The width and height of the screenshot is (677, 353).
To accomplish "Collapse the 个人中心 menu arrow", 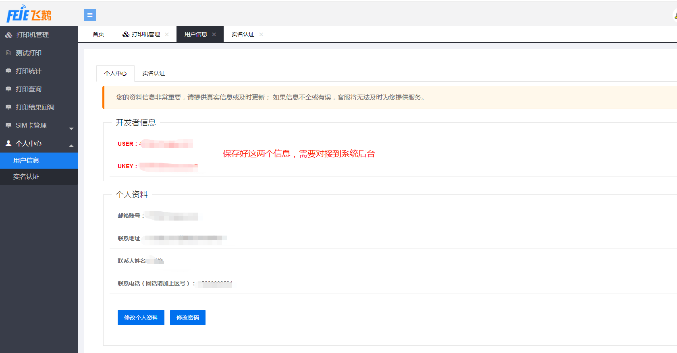I will click(x=71, y=146).
